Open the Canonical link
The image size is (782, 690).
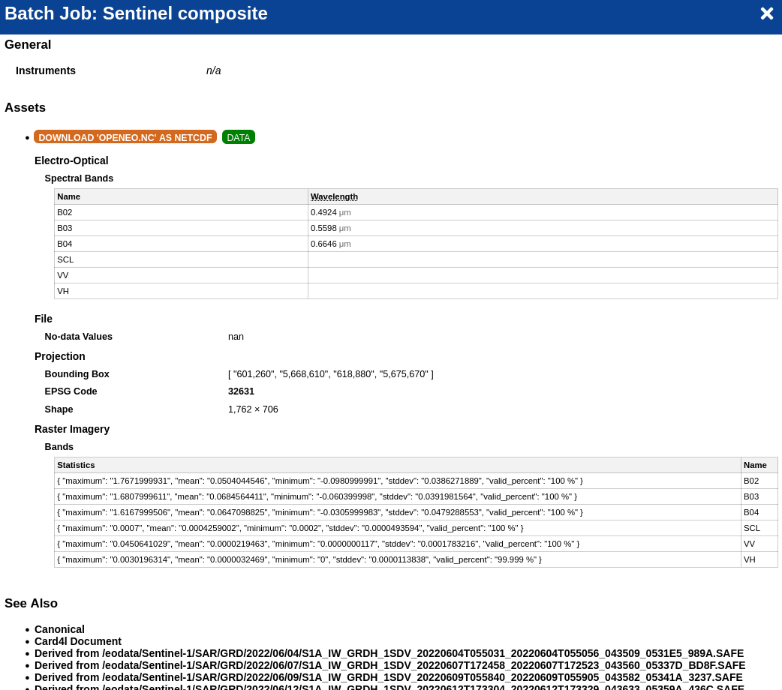coord(59,629)
